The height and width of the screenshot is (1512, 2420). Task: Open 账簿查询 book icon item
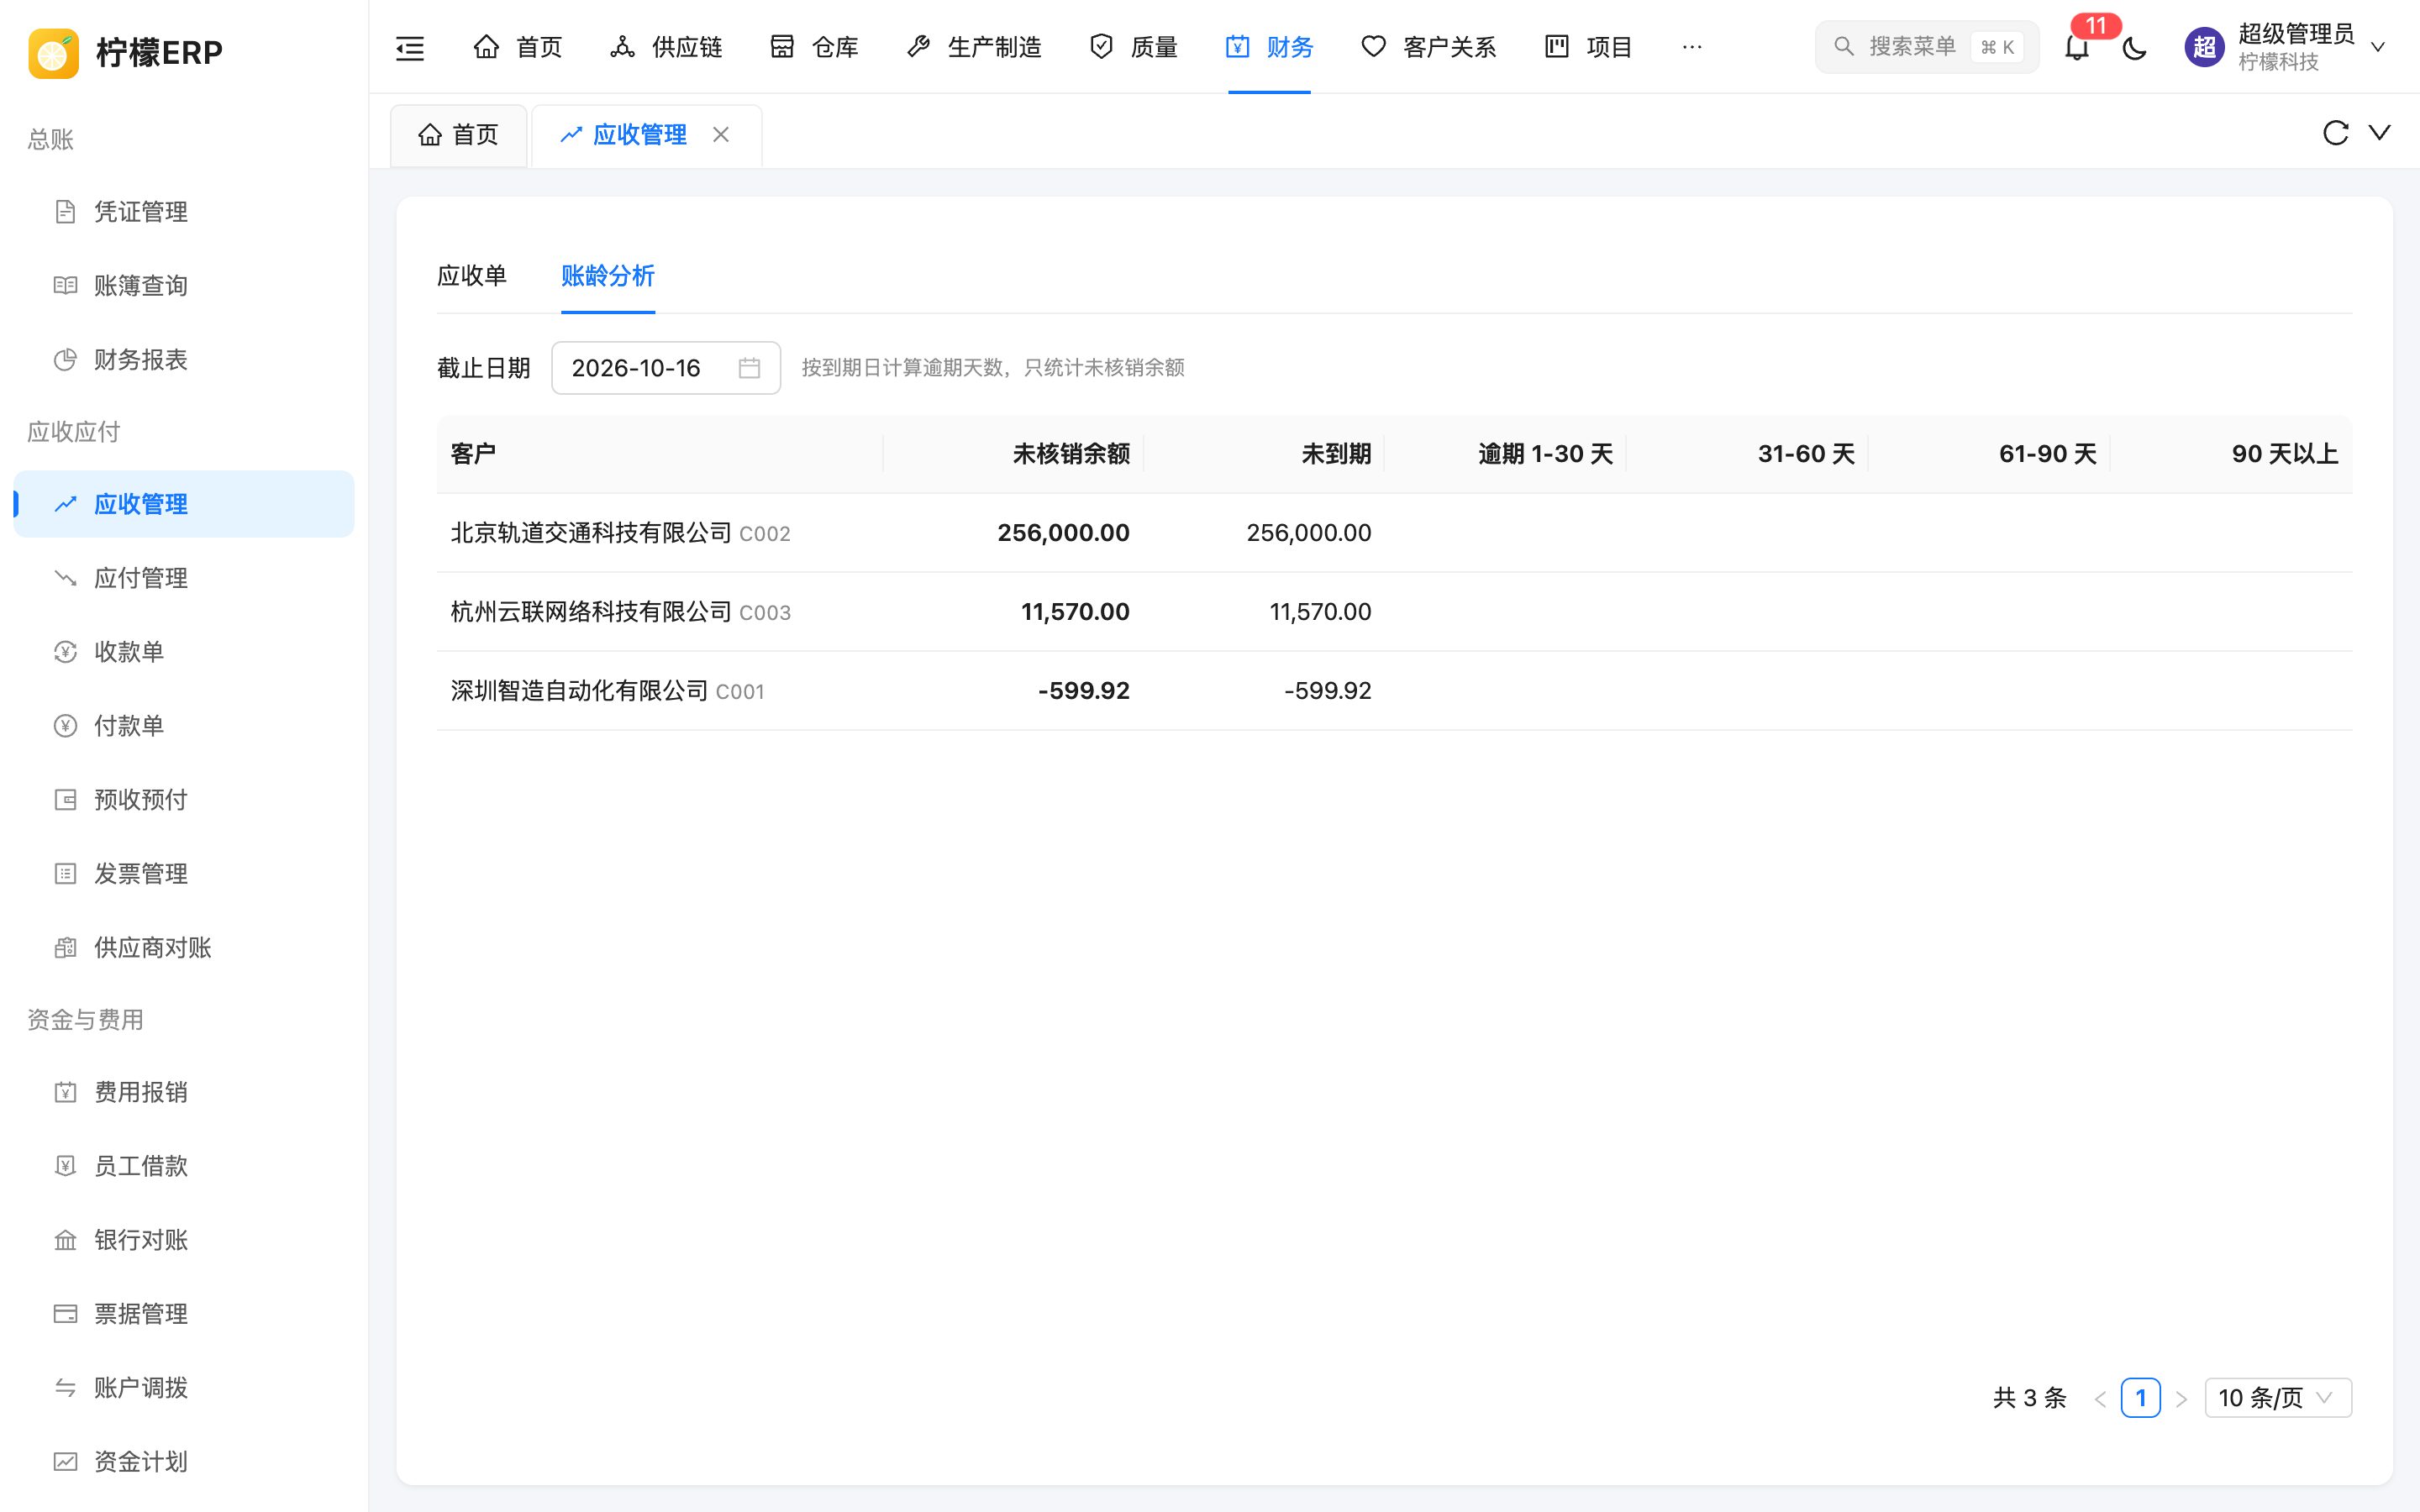click(65, 286)
